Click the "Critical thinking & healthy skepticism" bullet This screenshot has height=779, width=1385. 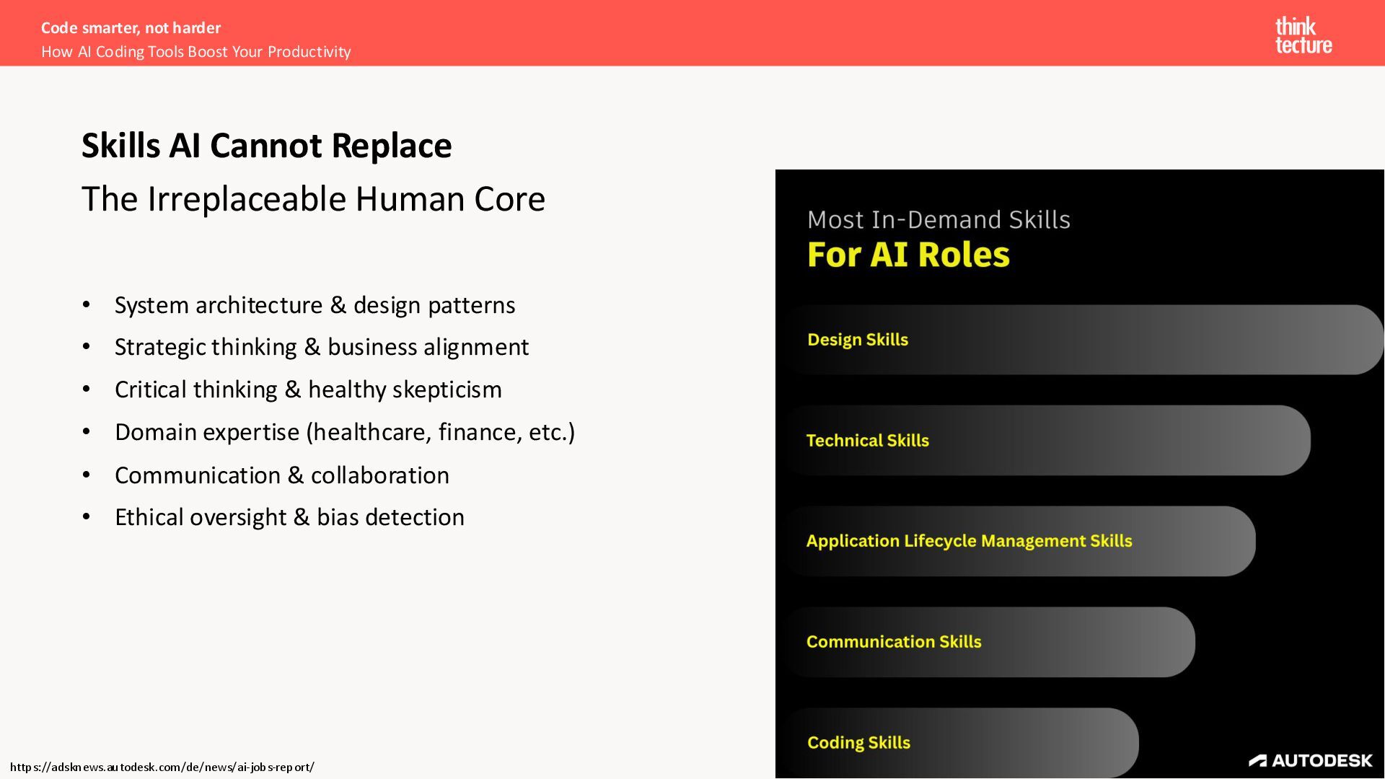[308, 389]
